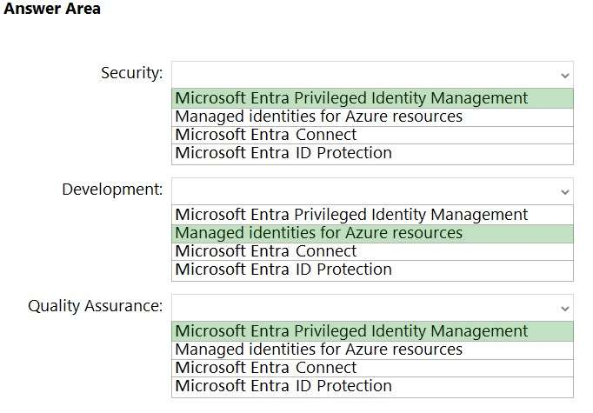Choose Managed identities under Quality Assurance
The image size is (593, 413).
pos(318,350)
